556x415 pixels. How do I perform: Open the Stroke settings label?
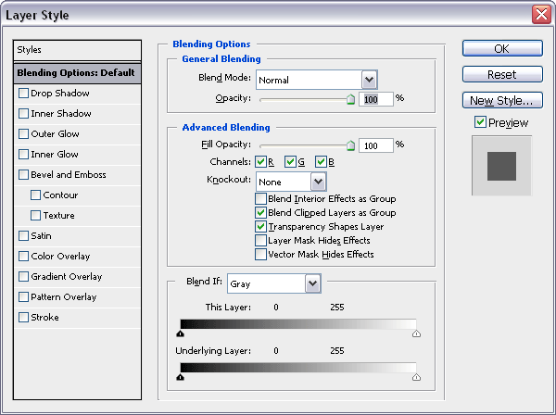[44, 317]
